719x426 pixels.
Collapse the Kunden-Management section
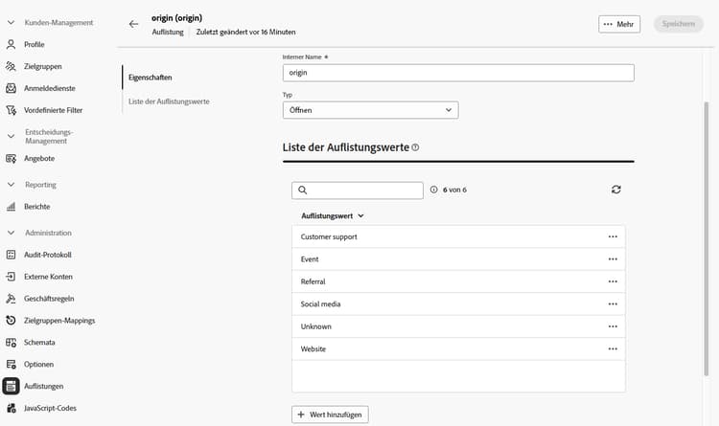[11, 22]
